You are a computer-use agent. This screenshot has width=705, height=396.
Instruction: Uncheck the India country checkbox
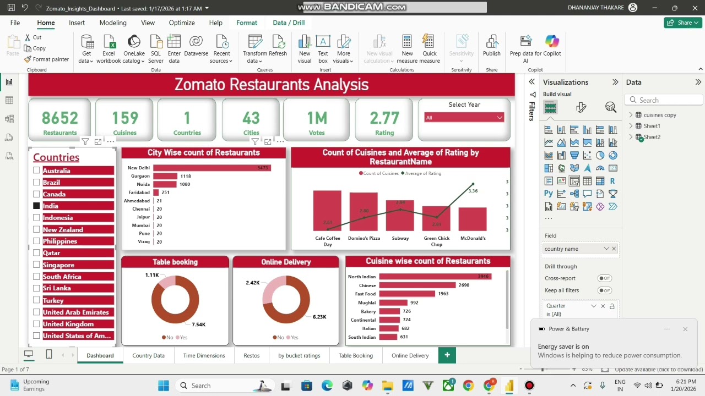click(x=36, y=206)
